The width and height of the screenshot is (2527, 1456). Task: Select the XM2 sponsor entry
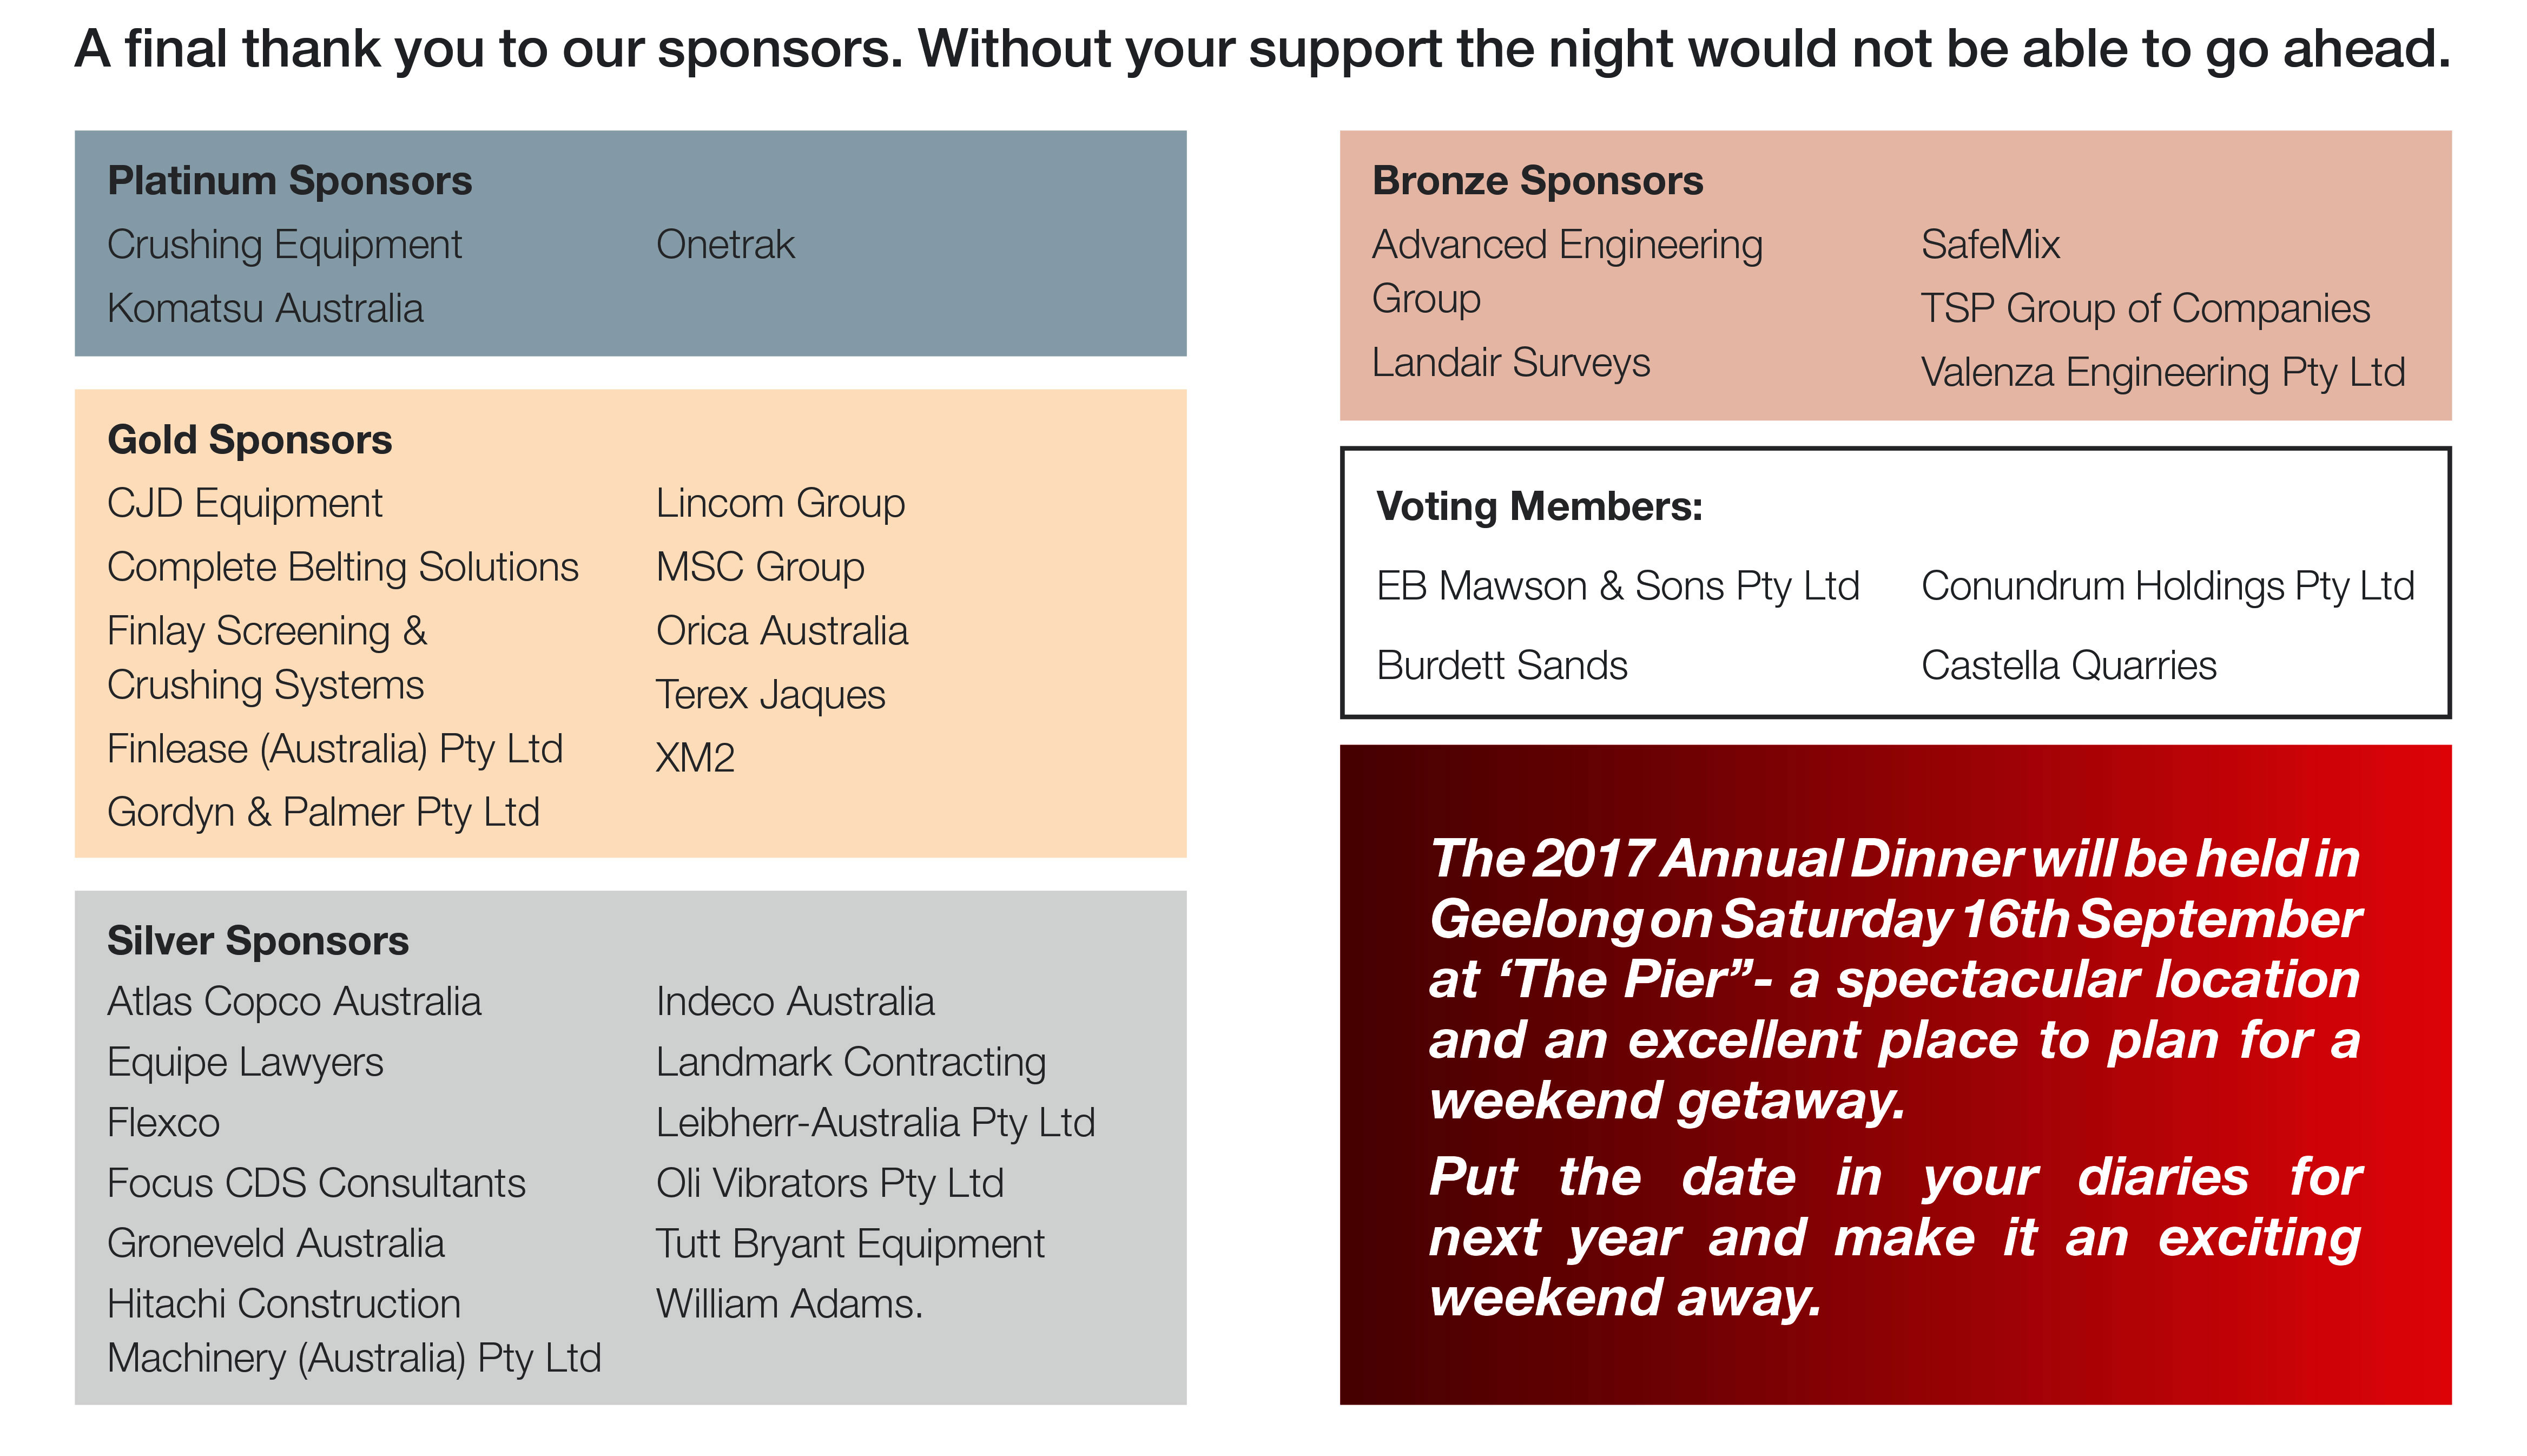click(695, 758)
